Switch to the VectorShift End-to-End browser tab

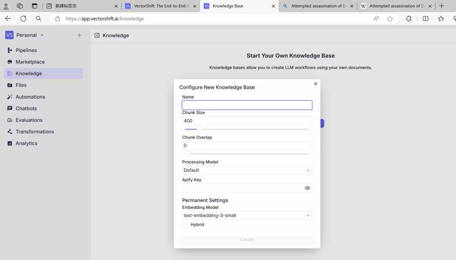point(160,6)
